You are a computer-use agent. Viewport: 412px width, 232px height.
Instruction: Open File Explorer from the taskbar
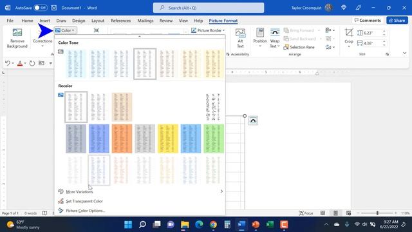pos(185,224)
